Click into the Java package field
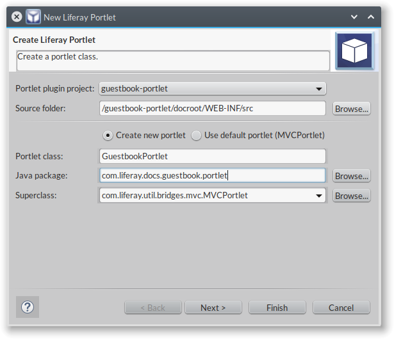 (x=213, y=175)
